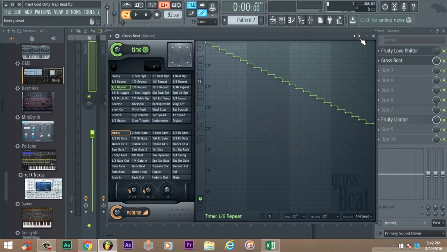Open the Trig Sync Off dropdown
447x252 pixels.
pos(324,216)
